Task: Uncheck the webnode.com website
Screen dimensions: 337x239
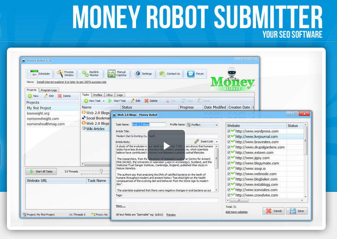Action: point(229,174)
